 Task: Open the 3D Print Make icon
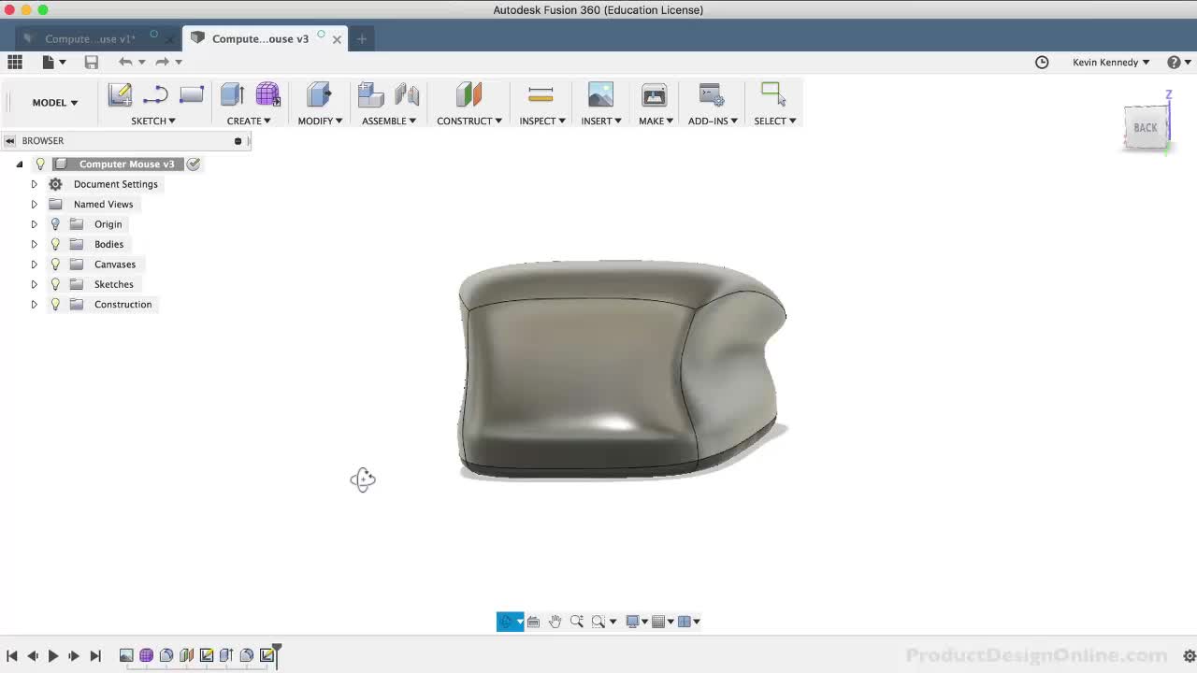(x=654, y=94)
